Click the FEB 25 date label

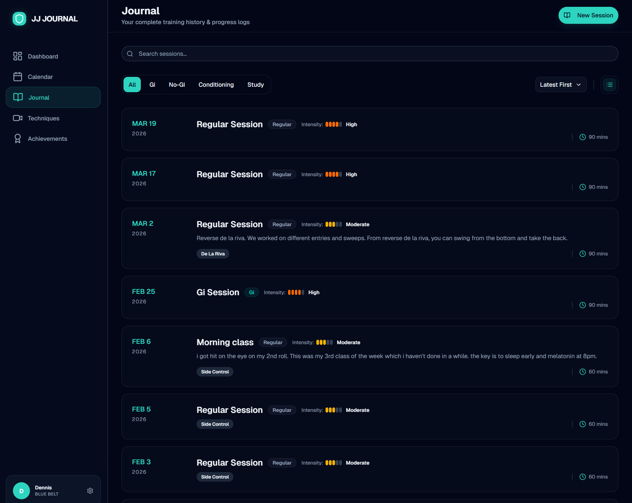coord(144,291)
